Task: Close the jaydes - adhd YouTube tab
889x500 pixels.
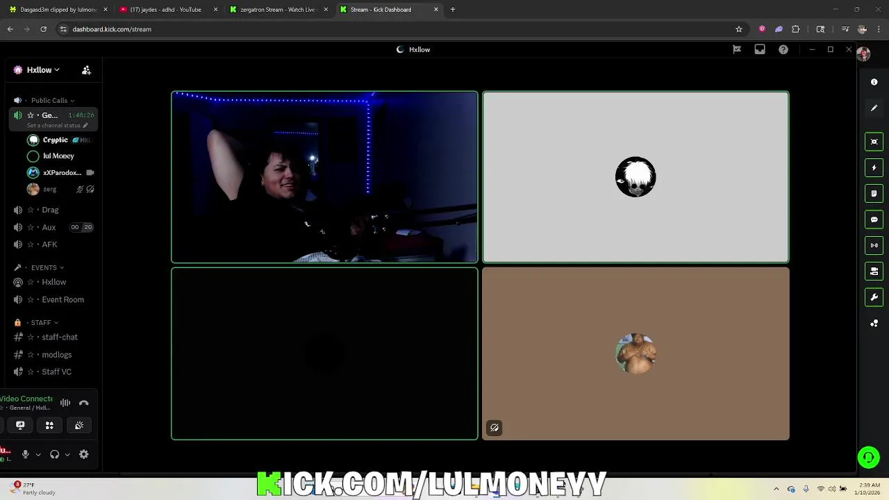Action: pyautogui.click(x=215, y=10)
